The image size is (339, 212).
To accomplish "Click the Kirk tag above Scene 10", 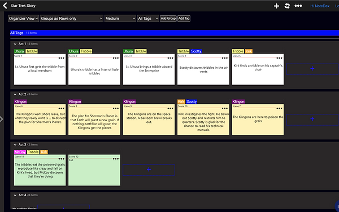I will (181, 101).
